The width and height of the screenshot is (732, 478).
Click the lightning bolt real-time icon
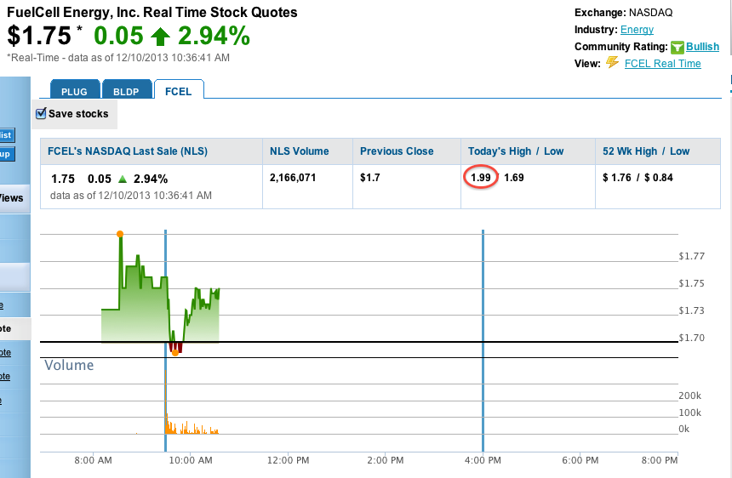coord(613,62)
